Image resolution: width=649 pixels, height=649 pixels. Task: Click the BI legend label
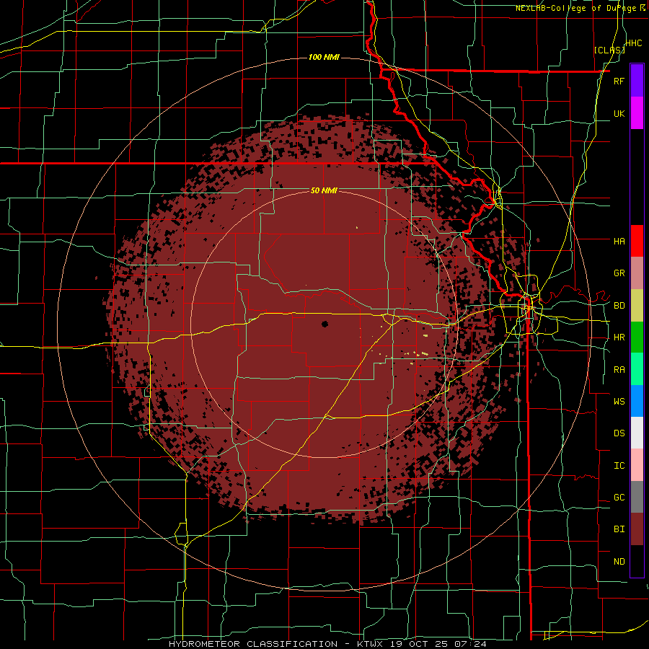619,529
